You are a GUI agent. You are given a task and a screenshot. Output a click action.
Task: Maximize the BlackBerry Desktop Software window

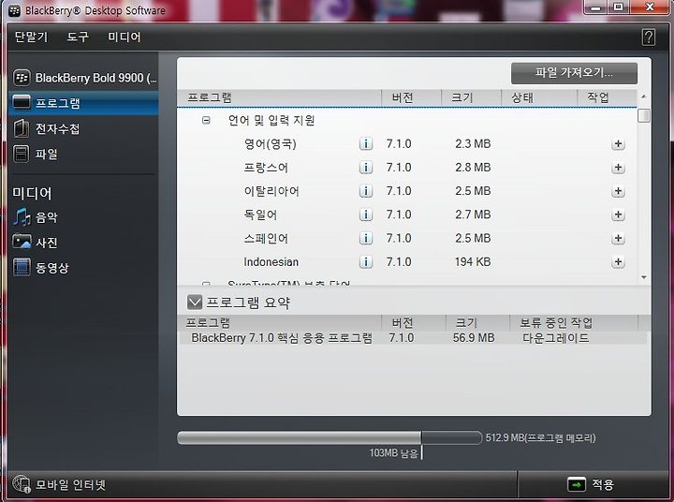pyautogui.click(x=619, y=7)
